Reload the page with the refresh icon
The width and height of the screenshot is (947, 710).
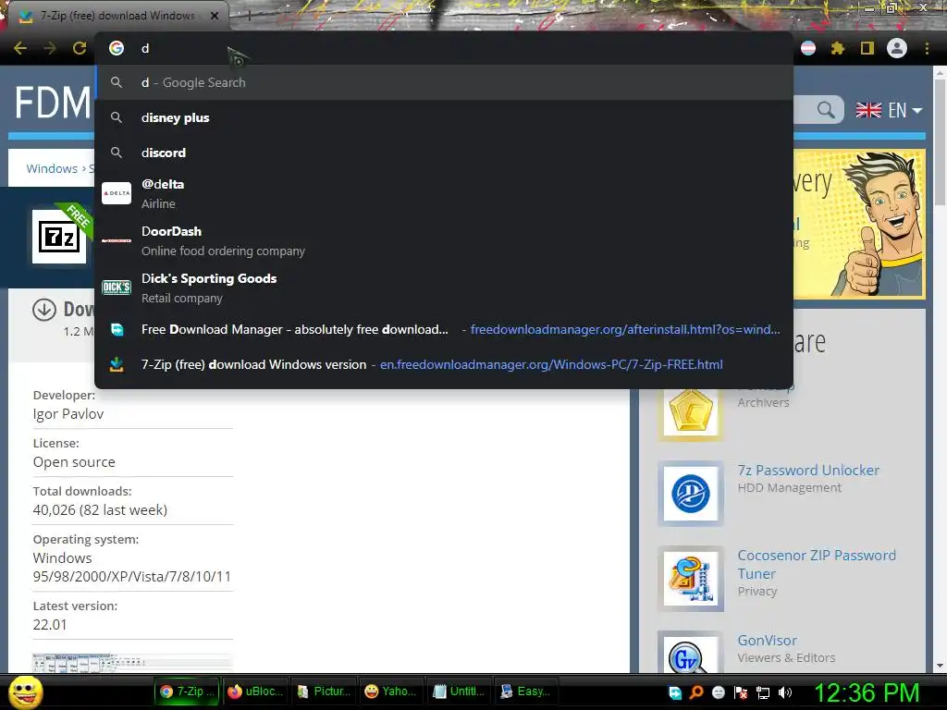click(80, 48)
